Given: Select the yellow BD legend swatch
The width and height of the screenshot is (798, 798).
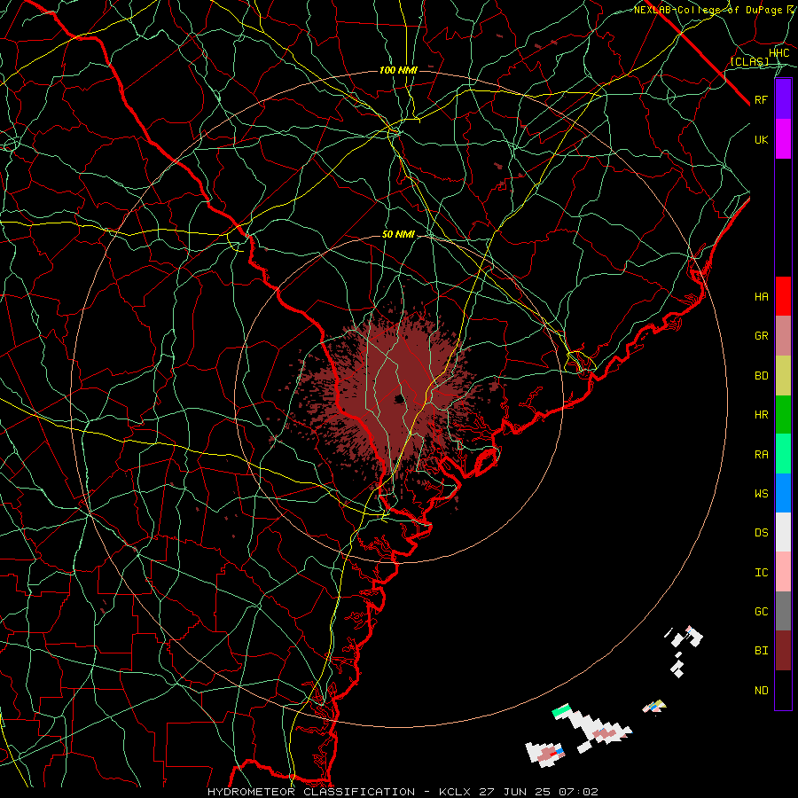Looking at the screenshot, I should coord(783,375).
